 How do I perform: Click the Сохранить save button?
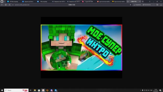click(x=137, y=5)
